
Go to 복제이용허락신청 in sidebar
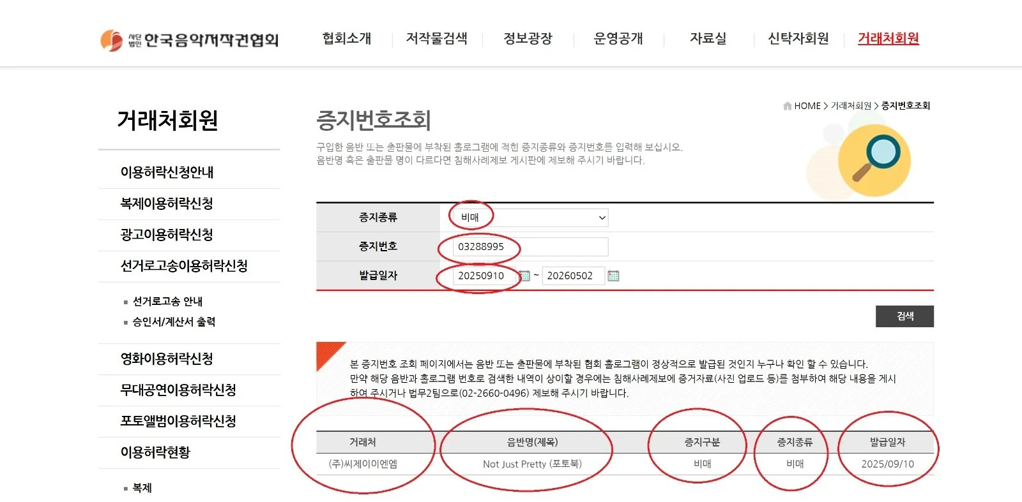pos(167,203)
